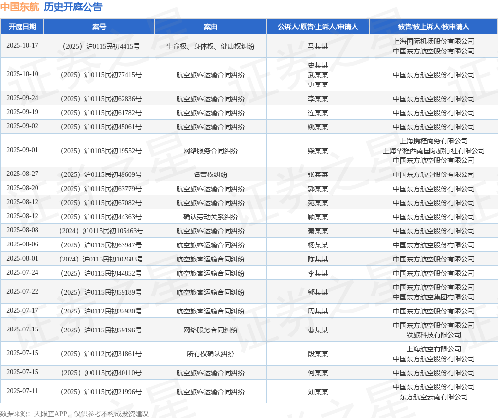
Task: Click defendant 上海携程商务有限公司
Action: (x=433, y=141)
